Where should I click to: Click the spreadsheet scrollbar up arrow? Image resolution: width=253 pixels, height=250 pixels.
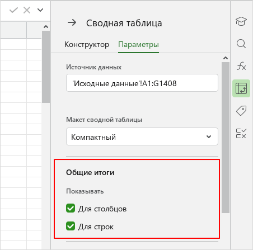click(x=46, y=27)
